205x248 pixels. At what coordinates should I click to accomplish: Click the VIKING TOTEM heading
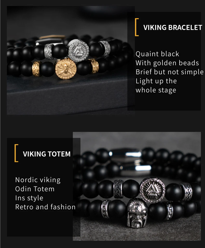tap(47, 154)
